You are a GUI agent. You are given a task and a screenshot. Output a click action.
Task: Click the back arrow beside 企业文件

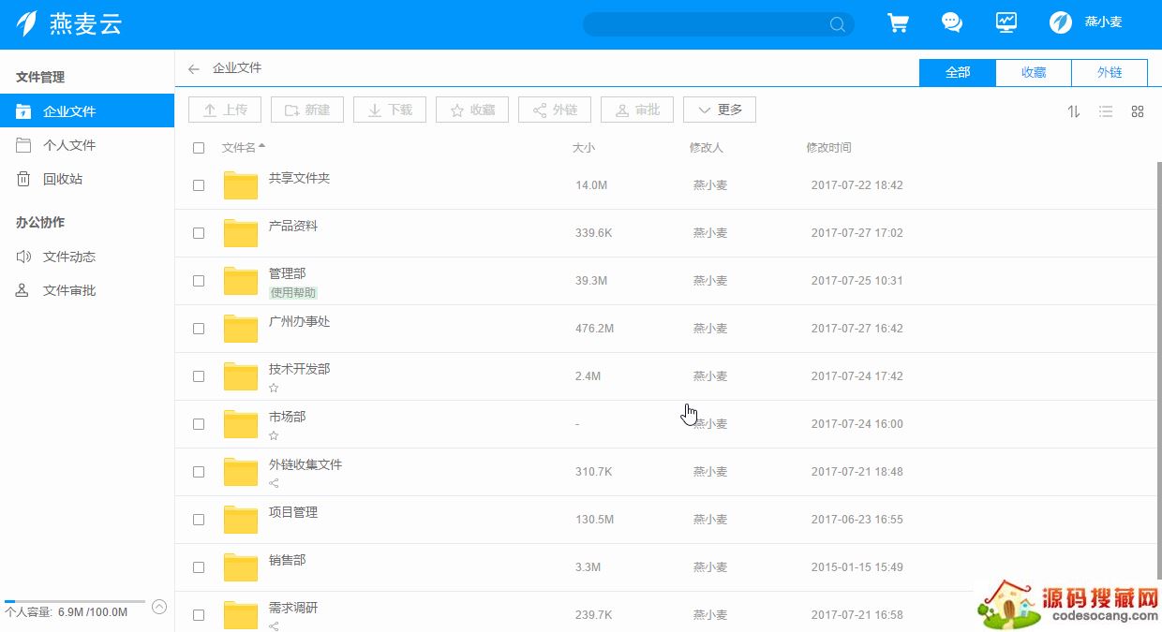pos(194,68)
